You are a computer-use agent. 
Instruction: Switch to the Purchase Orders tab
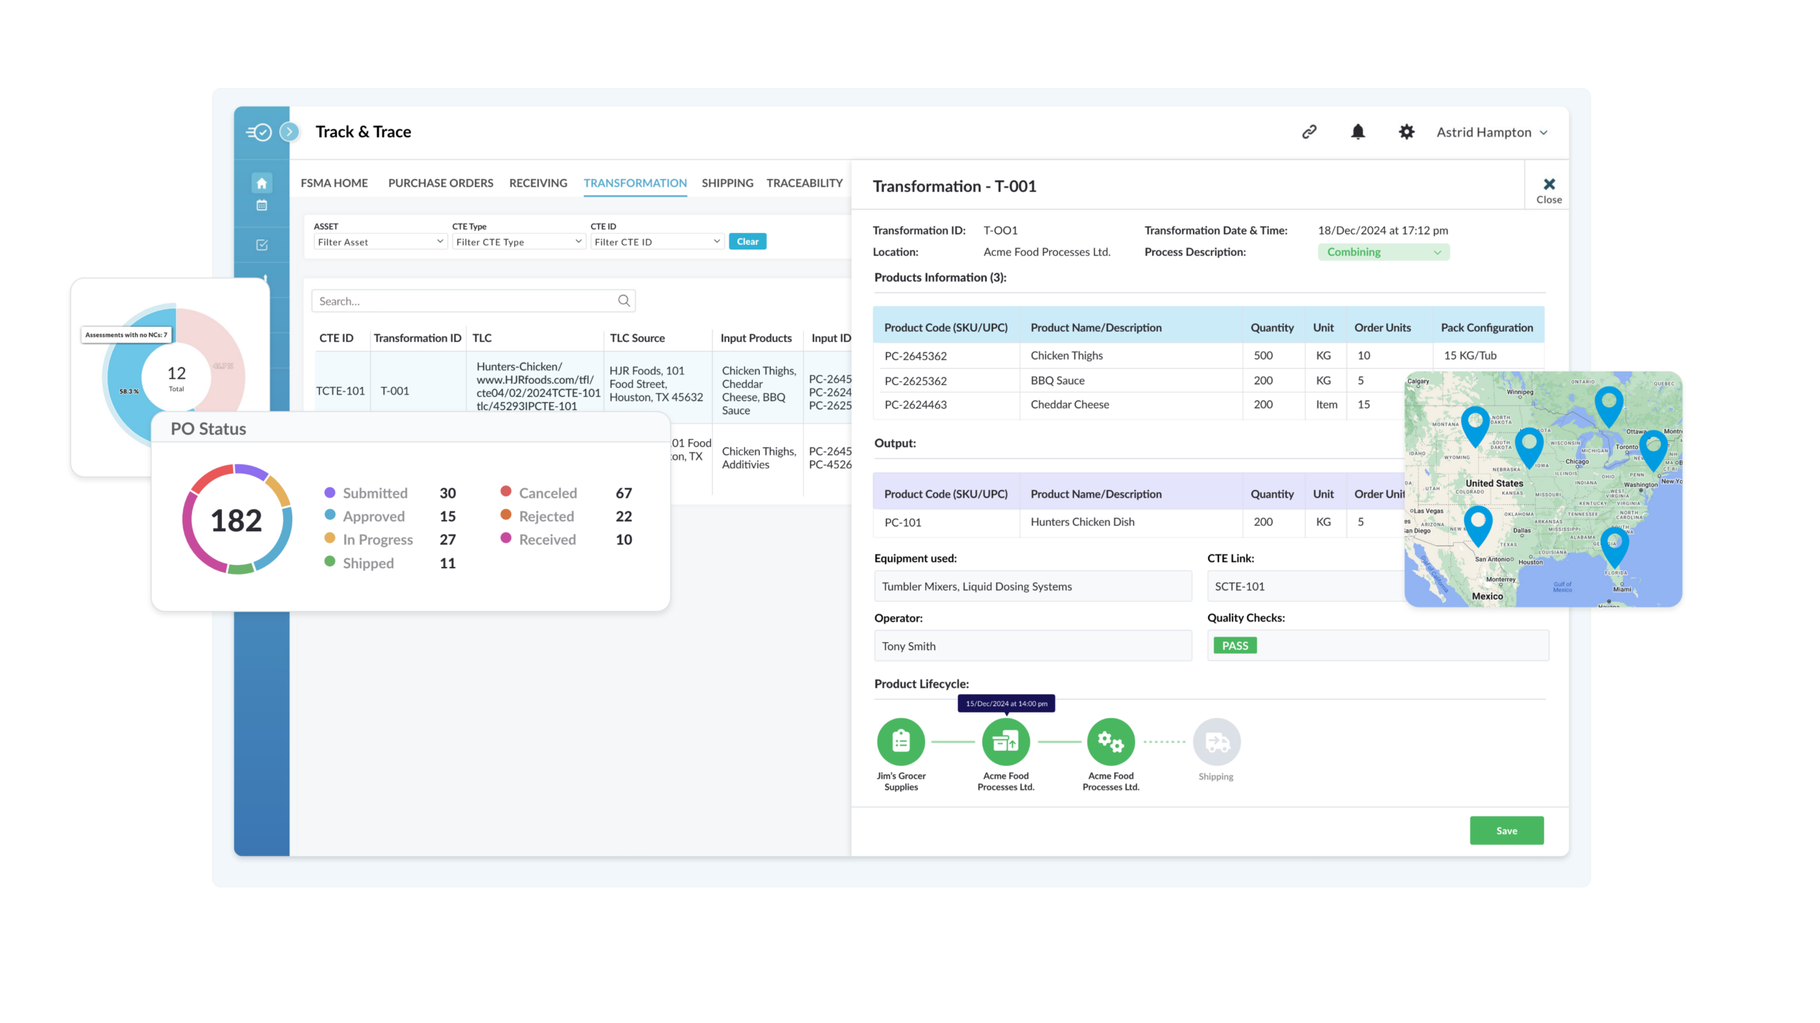(x=440, y=183)
